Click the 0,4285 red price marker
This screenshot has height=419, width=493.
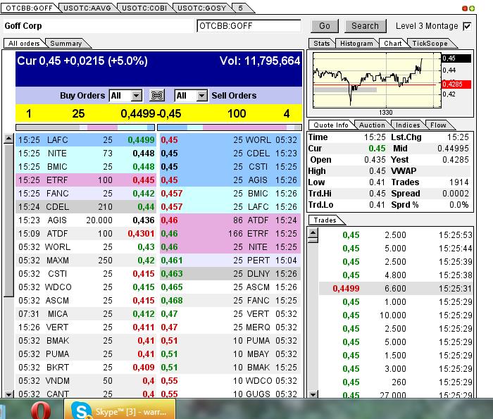[x=456, y=85]
